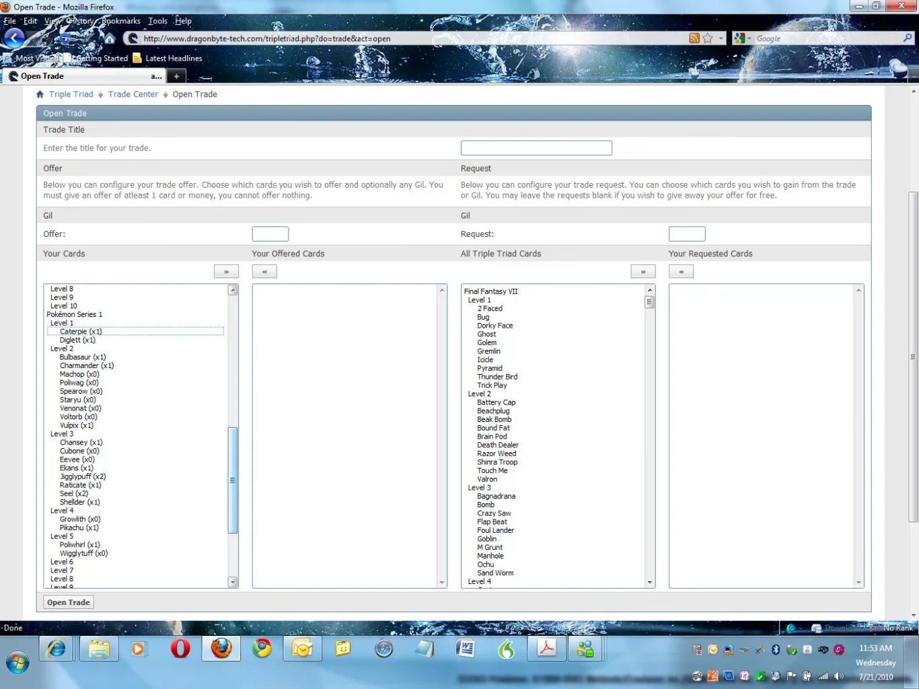Click the Google search box
The image size is (919, 689).
(x=828, y=38)
